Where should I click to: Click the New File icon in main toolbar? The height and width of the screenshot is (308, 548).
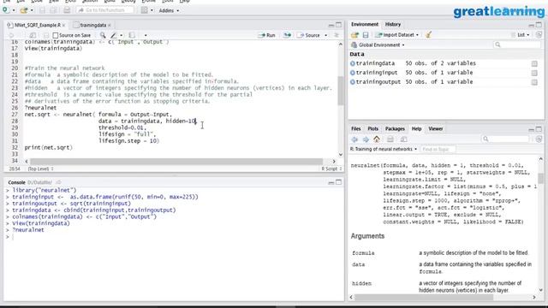click(5, 10)
